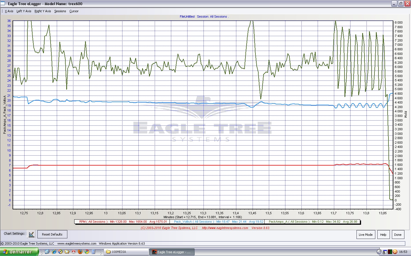Open the X Axis menu

tap(9, 11)
